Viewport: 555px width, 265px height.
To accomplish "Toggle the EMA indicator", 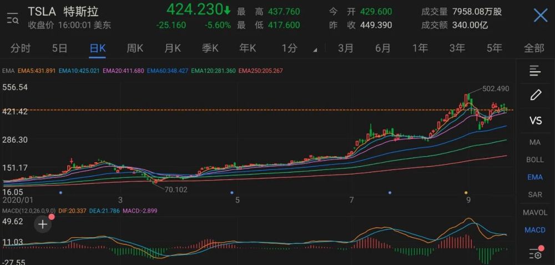I will pos(535,177).
